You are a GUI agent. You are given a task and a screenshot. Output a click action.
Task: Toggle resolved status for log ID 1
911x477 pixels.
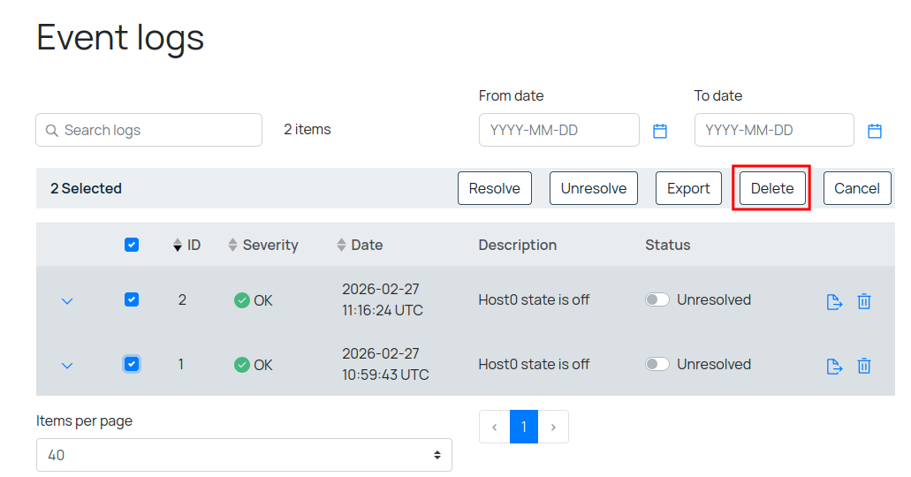tap(657, 364)
